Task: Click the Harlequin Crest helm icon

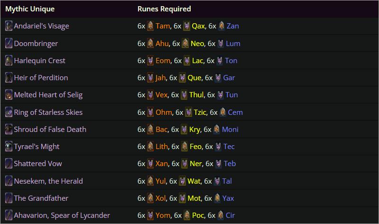Action: coord(9,61)
